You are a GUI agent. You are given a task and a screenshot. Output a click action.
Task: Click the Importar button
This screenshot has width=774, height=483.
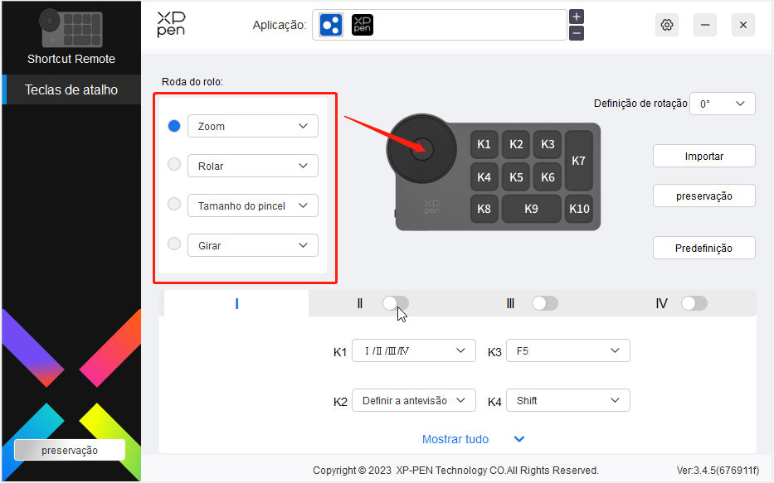point(703,156)
